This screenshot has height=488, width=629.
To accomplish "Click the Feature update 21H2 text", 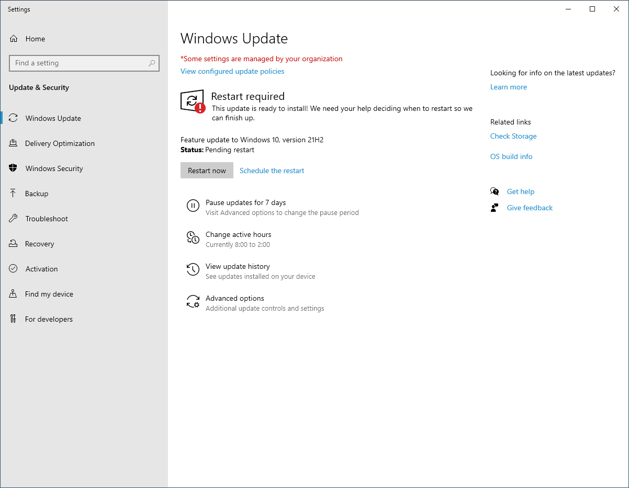I will (252, 140).
